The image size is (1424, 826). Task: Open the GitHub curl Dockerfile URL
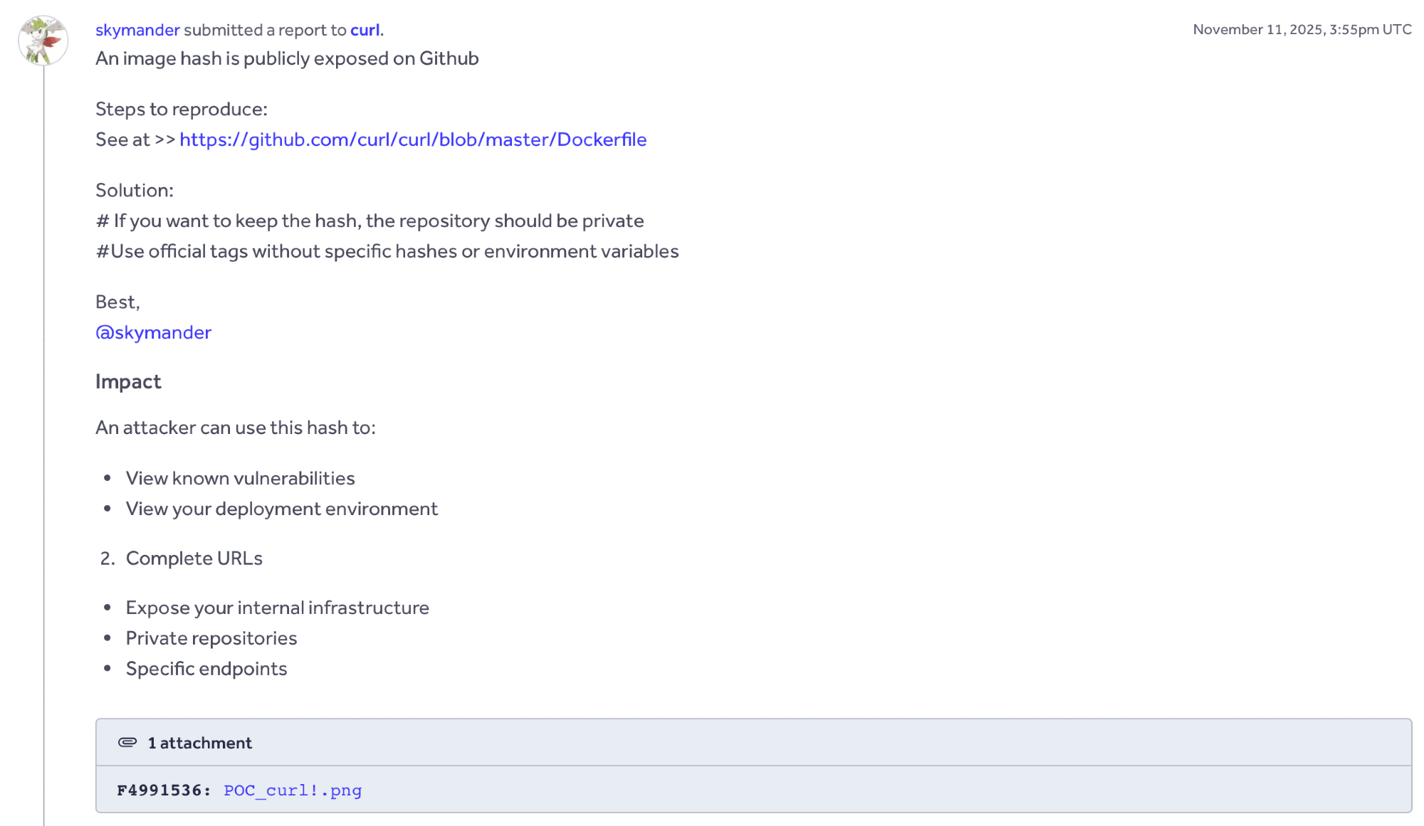coord(413,139)
